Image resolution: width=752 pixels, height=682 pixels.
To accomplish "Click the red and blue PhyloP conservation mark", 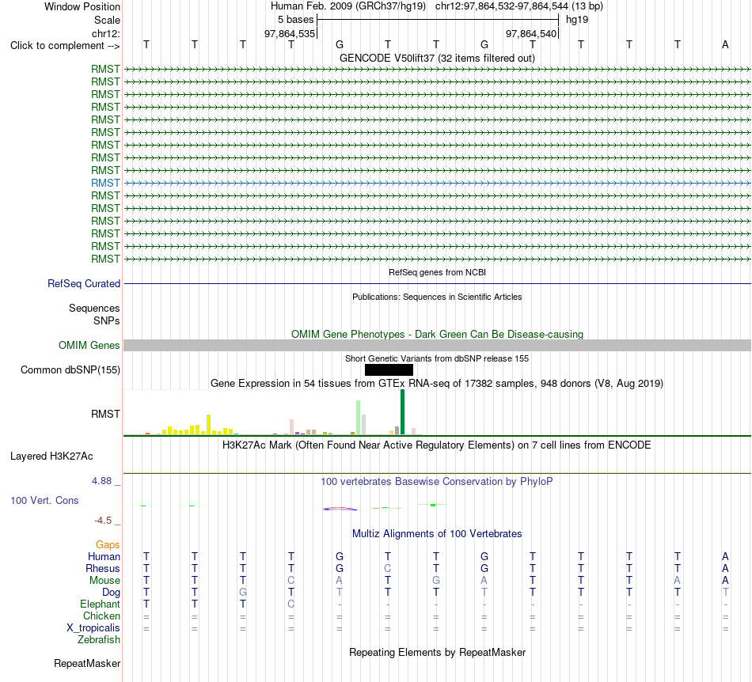I will click(x=340, y=509).
